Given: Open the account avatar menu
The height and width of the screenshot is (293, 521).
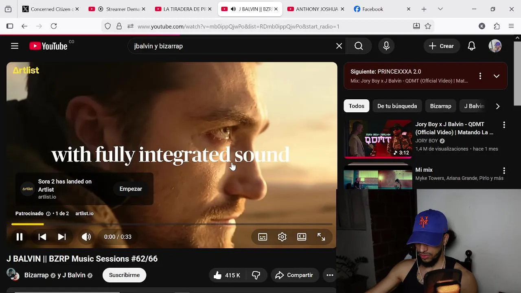Looking at the screenshot, I should tap(495, 46).
